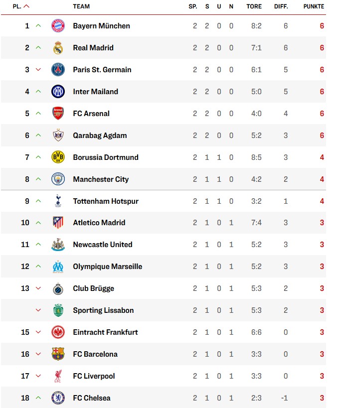Click green up arrow beside Bayern München
The image size is (338, 408).
click(38, 26)
